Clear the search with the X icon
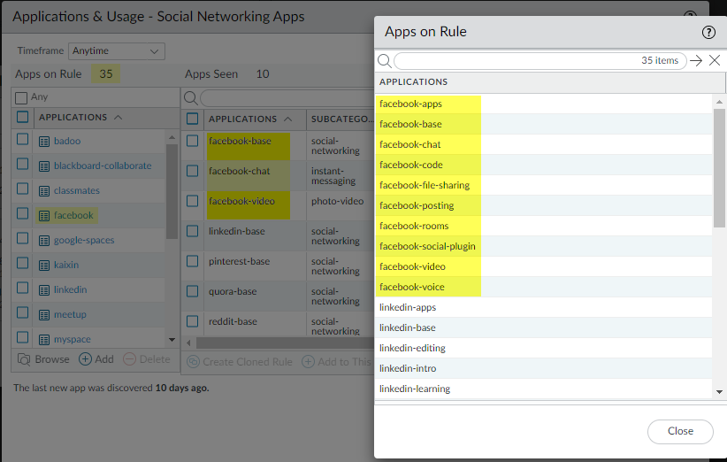Screen dimensions: 727x462 715,61
